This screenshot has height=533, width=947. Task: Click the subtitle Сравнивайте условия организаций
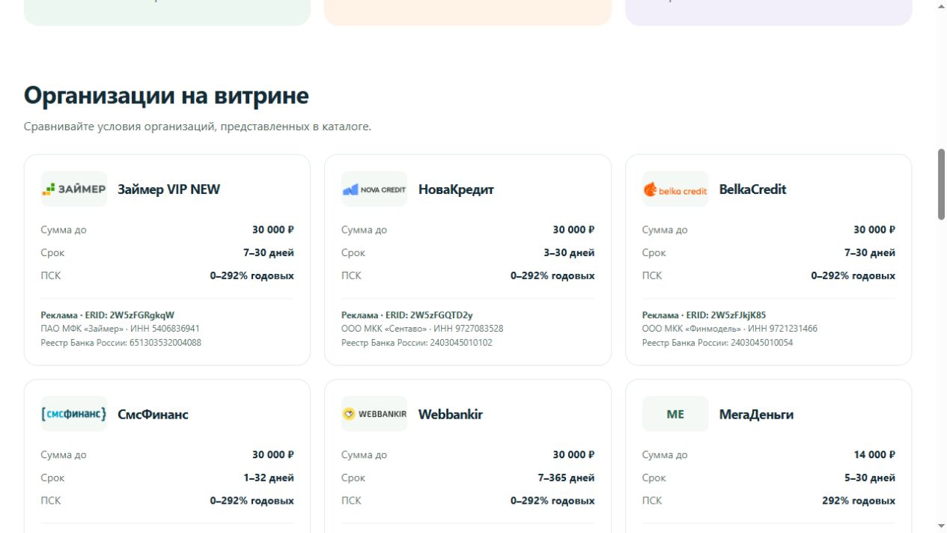(x=198, y=127)
